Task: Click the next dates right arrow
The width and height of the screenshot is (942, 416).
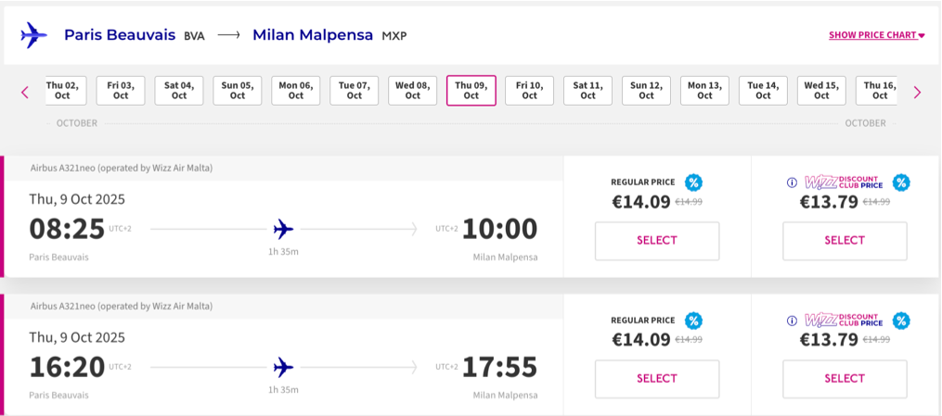Action: (917, 92)
